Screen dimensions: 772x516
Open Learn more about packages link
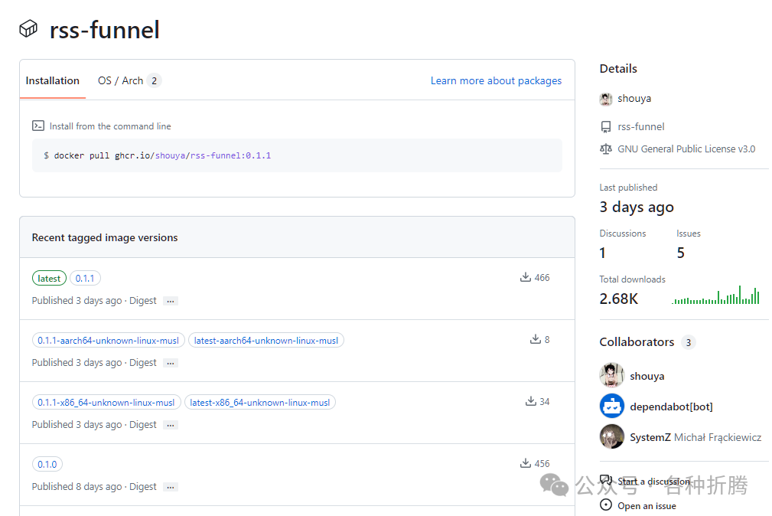coord(496,81)
